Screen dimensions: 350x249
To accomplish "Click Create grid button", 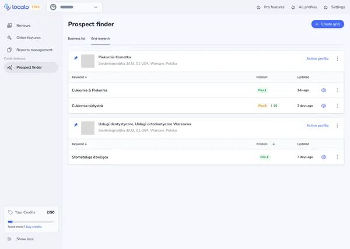I will click(327, 24).
